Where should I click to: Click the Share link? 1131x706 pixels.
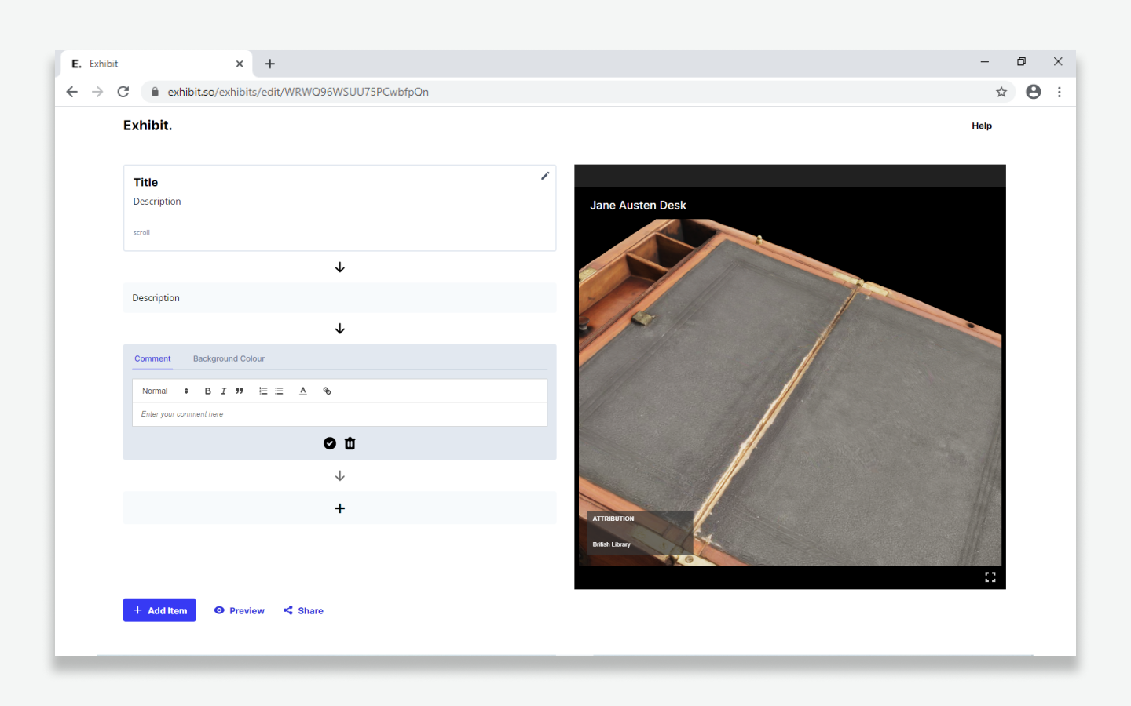pos(303,610)
